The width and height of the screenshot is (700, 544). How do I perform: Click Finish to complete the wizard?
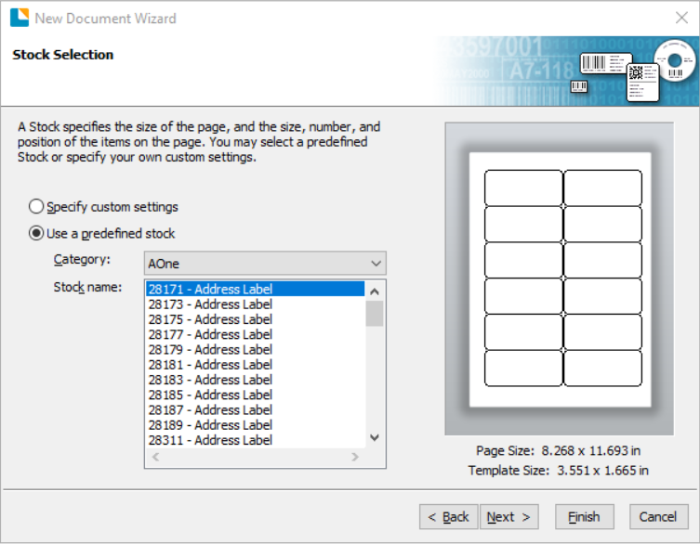(585, 517)
